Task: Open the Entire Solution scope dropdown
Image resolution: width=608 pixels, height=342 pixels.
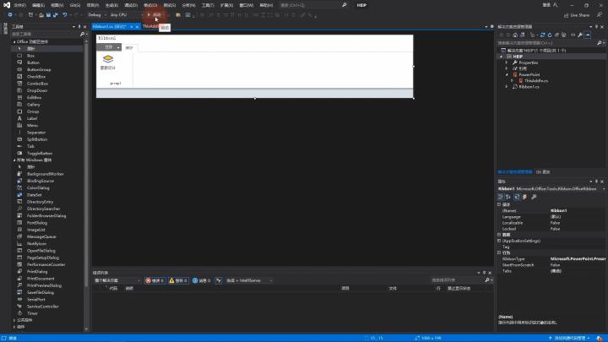Action: [x=117, y=280]
